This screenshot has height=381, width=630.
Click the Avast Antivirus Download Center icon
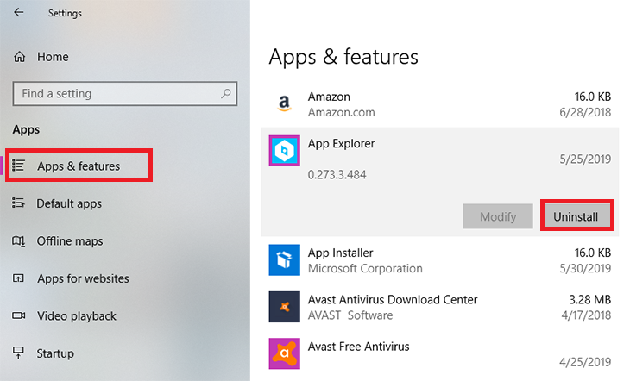pyautogui.click(x=284, y=307)
